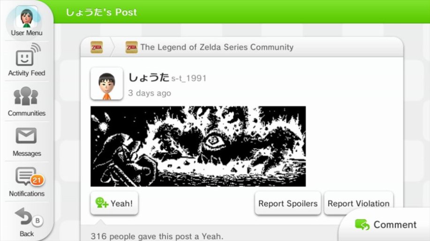Click the username しょうた s-t_1991
Image resolution: width=430 pixels, height=241 pixels.
pos(167,78)
